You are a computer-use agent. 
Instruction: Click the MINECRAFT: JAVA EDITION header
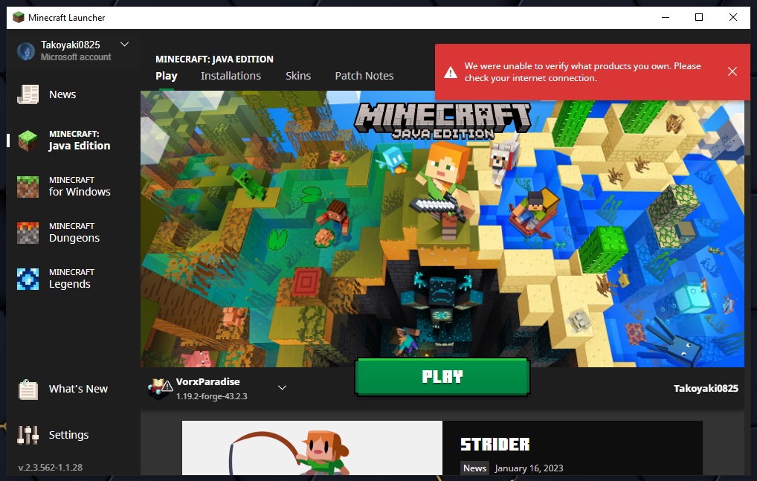tap(214, 59)
